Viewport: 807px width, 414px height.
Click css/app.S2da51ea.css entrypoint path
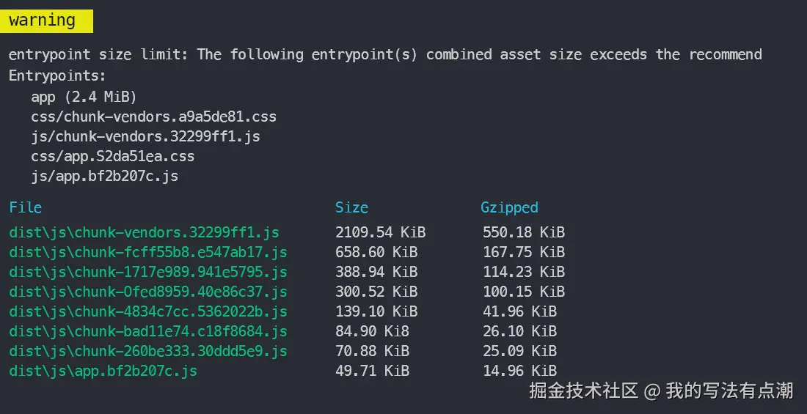tap(112, 156)
